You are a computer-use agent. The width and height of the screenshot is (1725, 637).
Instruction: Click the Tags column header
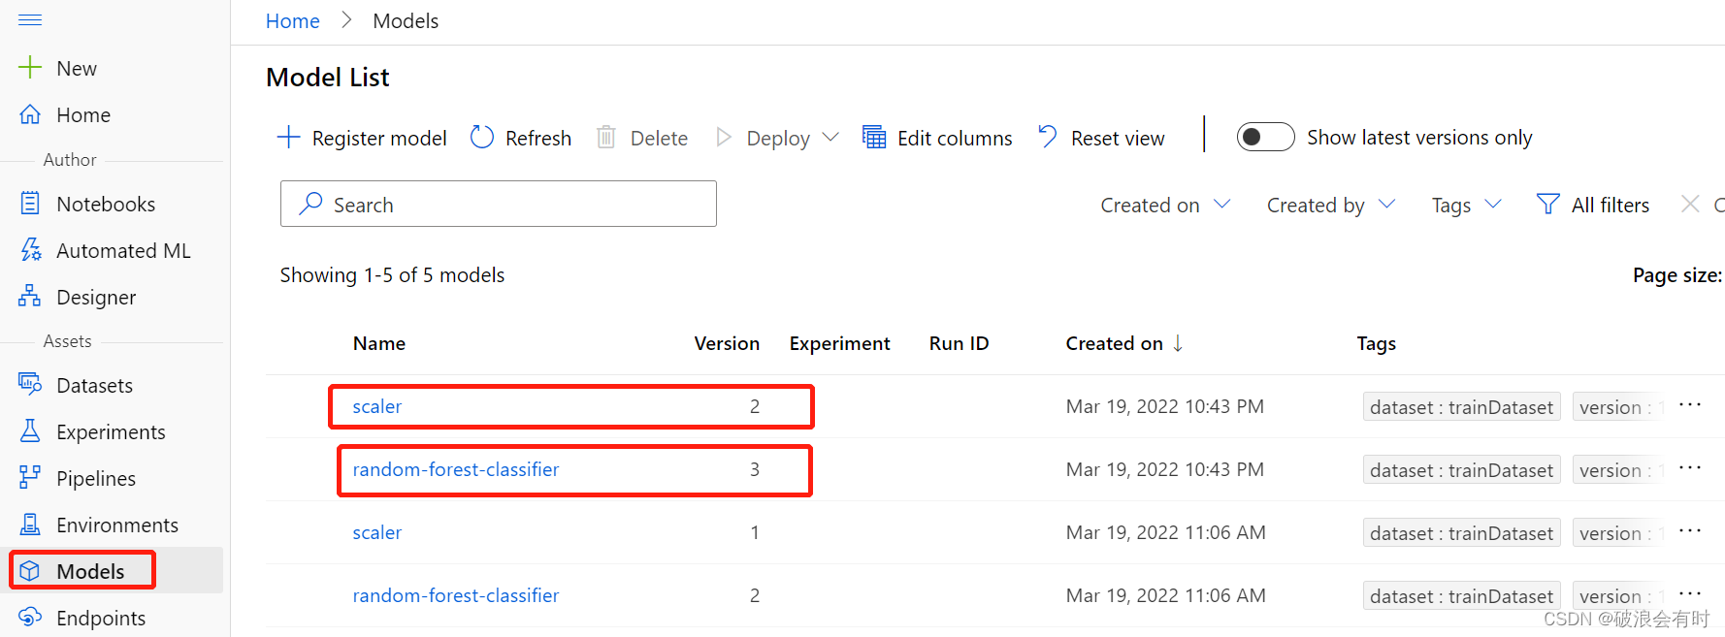click(1376, 343)
